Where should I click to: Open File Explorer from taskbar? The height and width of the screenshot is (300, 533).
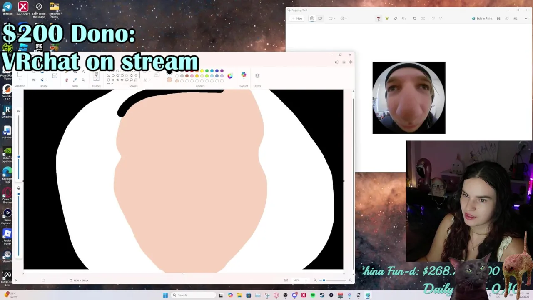tap(239, 295)
